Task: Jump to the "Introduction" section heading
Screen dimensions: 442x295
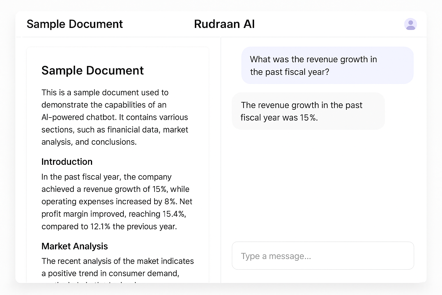Action: 67,162
